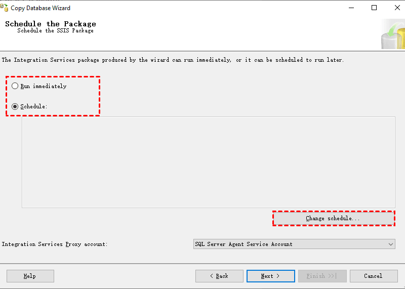The height and width of the screenshot is (289, 405).
Task: Click the database wizard banner graphic
Action: click(393, 34)
